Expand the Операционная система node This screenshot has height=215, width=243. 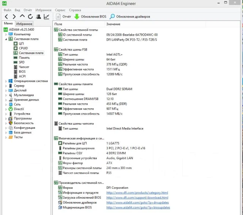(6, 81)
